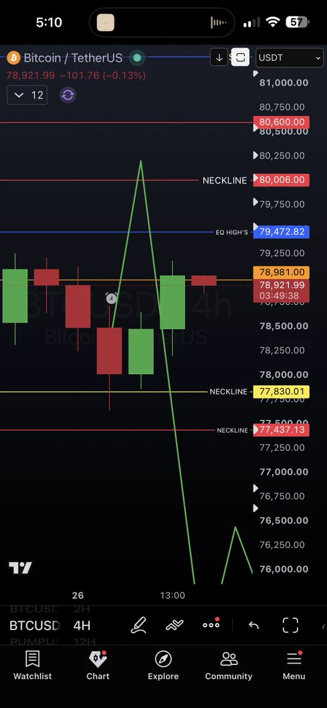327x708 pixels.
Task: Open the three-dots more options
Action: point(211,625)
